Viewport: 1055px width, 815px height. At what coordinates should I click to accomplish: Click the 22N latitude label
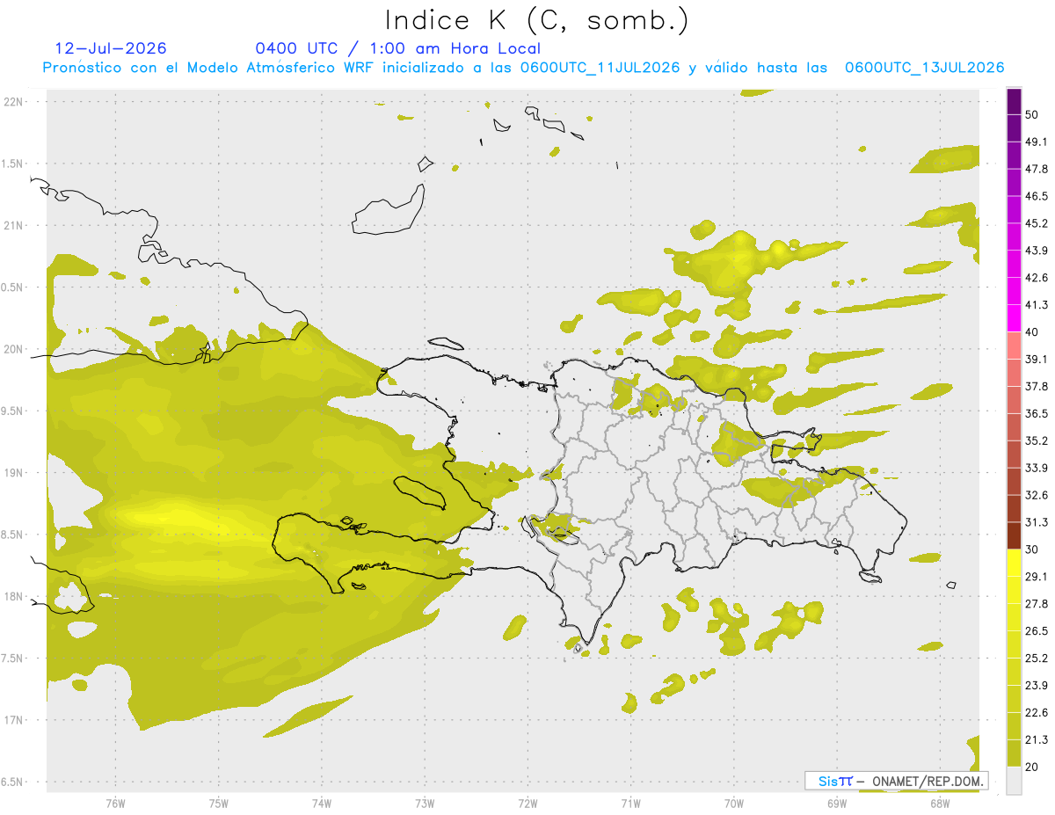point(13,101)
